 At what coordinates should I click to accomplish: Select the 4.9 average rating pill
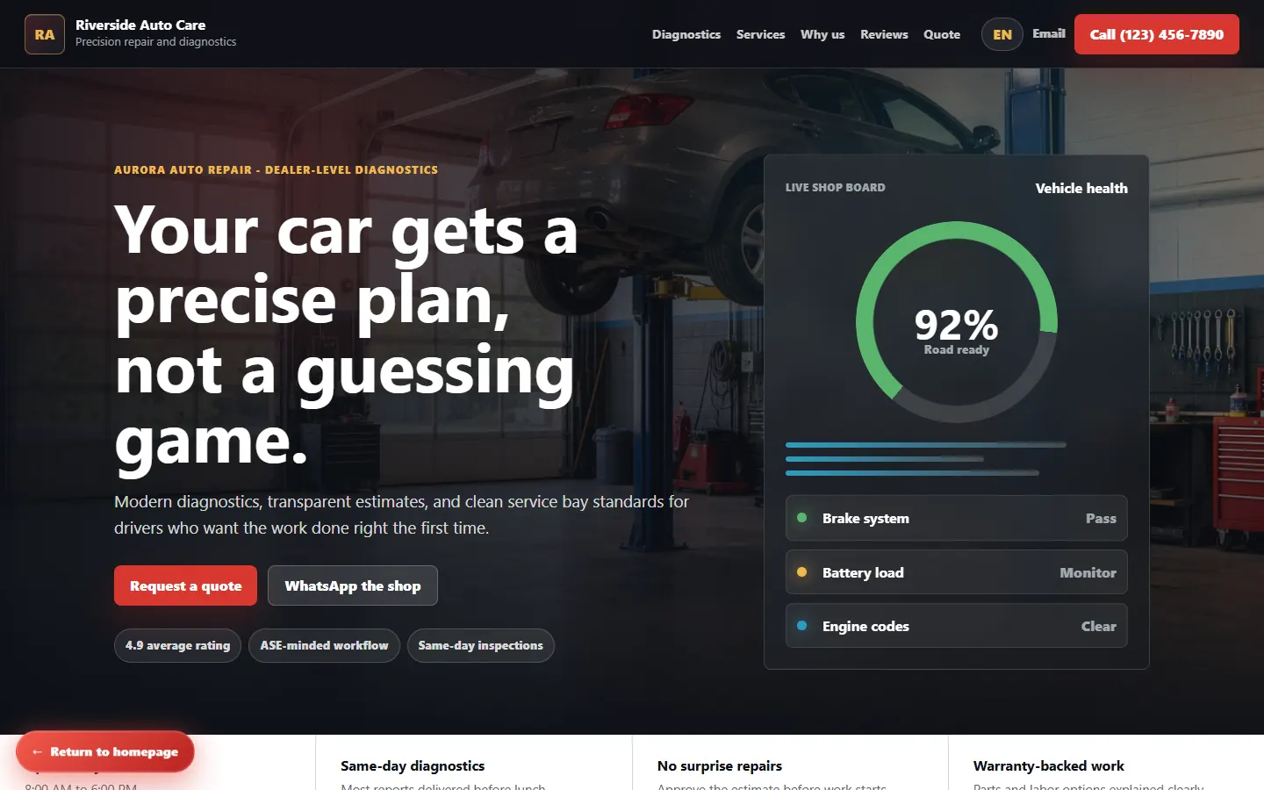pyautogui.click(x=177, y=645)
